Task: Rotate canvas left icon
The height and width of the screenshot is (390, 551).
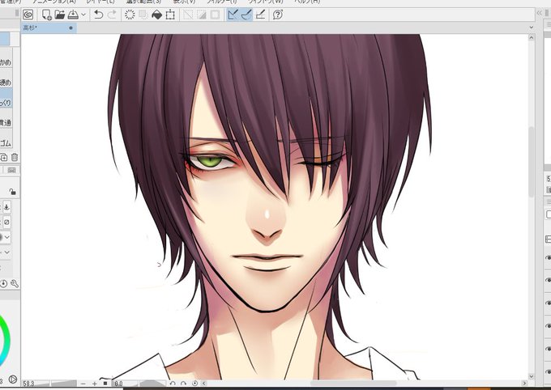Action: tap(173, 384)
